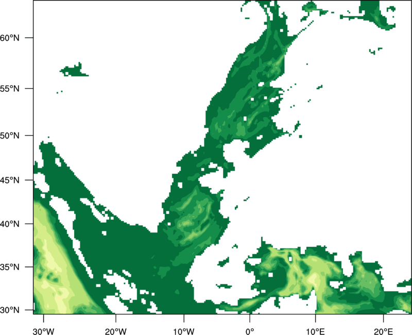Click the 55°N latitude label

tap(10, 89)
